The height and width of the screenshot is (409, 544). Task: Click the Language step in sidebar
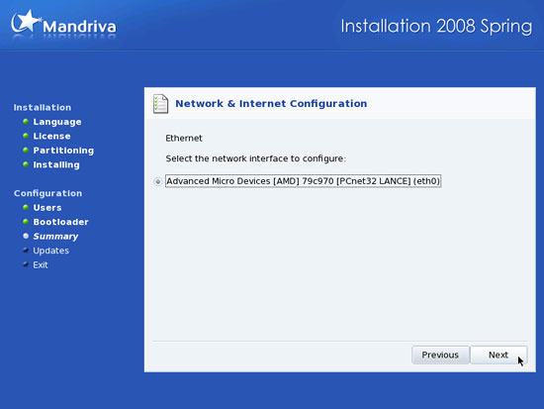(57, 122)
